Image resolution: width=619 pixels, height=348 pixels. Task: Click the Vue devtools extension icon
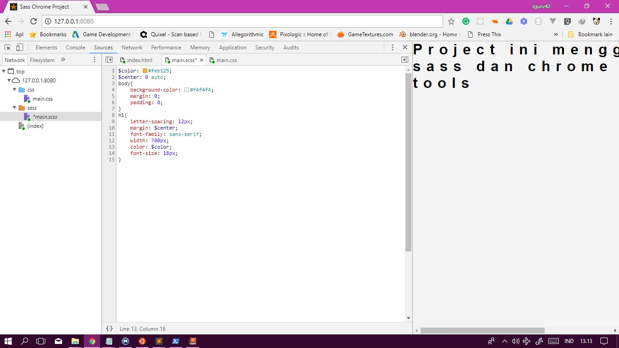[x=552, y=21]
